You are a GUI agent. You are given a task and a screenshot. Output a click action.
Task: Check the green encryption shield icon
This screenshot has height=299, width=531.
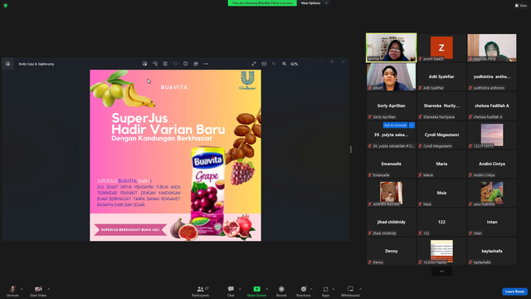pos(6,6)
